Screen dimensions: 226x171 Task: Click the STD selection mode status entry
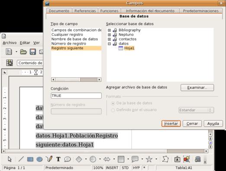pos(125,168)
